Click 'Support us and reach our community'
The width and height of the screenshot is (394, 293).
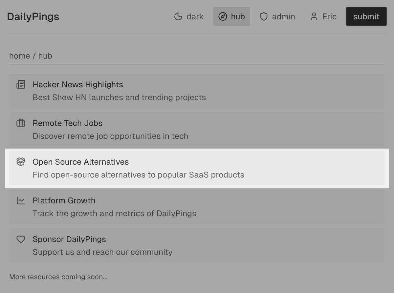(102, 252)
